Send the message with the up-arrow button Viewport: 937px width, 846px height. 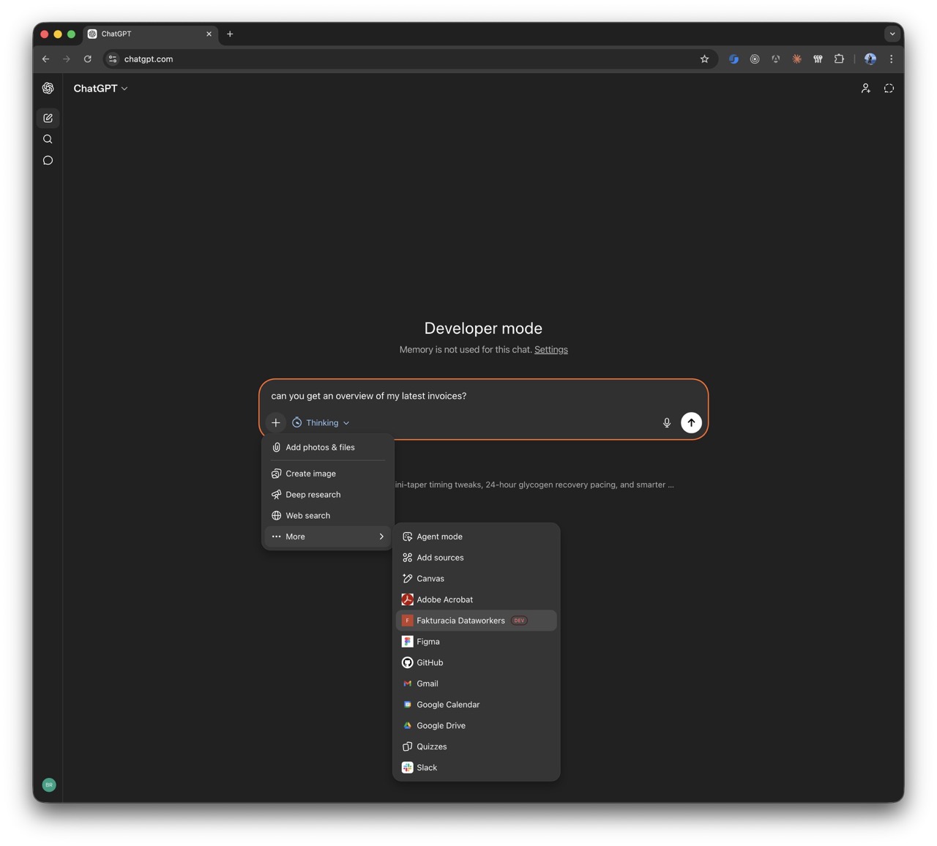tap(691, 423)
